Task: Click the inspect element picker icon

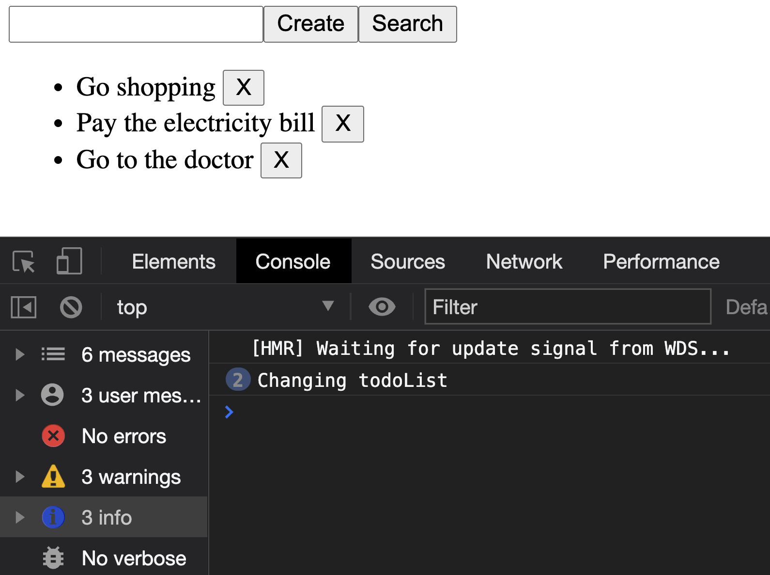Action: tap(23, 262)
